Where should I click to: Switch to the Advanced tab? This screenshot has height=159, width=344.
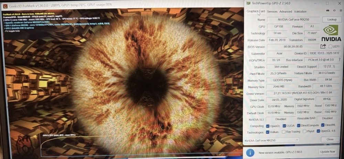pos(286,12)
